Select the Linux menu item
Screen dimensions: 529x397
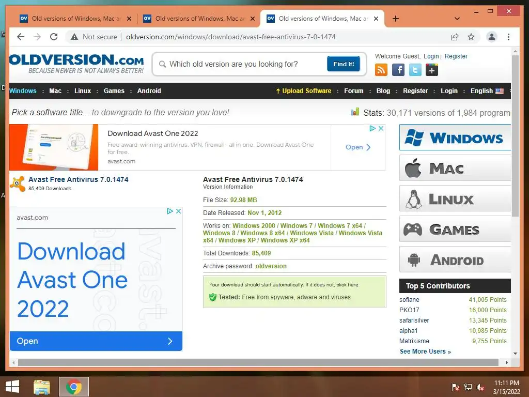pos(83,91)
